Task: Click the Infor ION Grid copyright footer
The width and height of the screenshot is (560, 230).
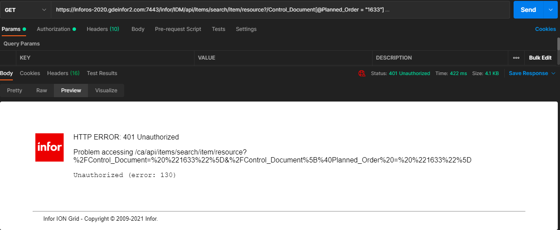Action: click(x=100, y=219)
